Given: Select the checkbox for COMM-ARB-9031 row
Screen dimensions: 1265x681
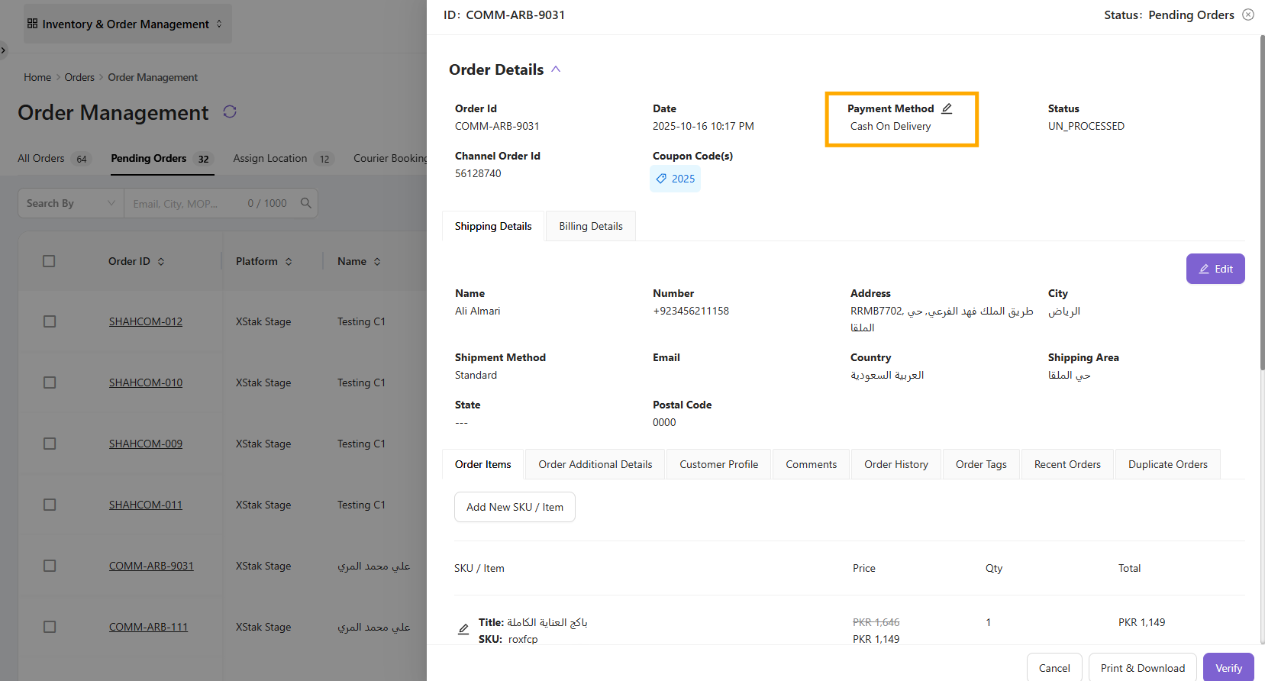Looking at the screenshot, I should pyautogui.click(x=50, y=566).
